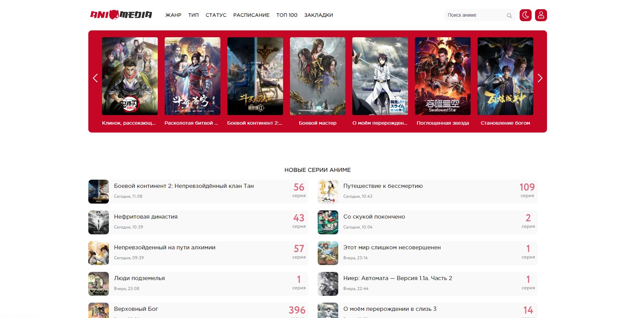635x318 pixels.
Task: Click carousel caption Поглощенная звезда
Action: point(443,123)
